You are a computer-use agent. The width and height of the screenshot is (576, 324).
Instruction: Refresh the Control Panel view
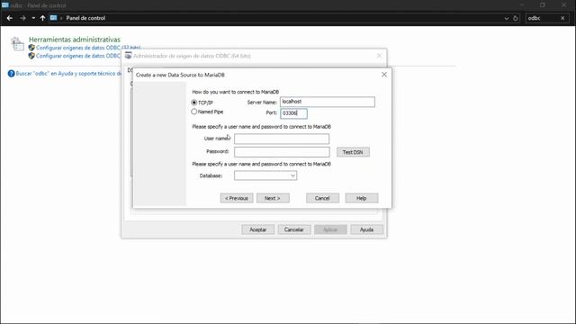[516, 18]
